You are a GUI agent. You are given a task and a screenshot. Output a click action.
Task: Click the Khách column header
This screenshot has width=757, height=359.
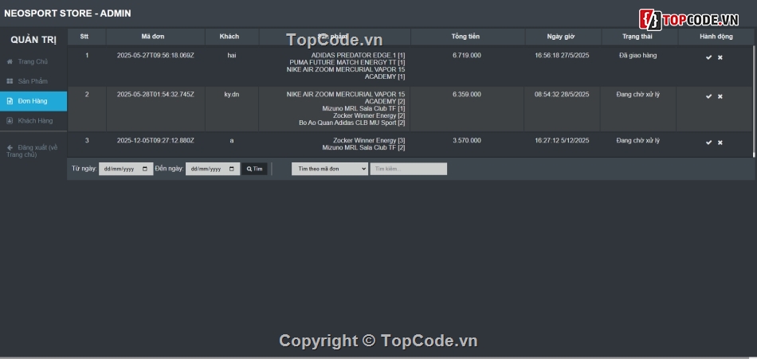tap(232, 37)
